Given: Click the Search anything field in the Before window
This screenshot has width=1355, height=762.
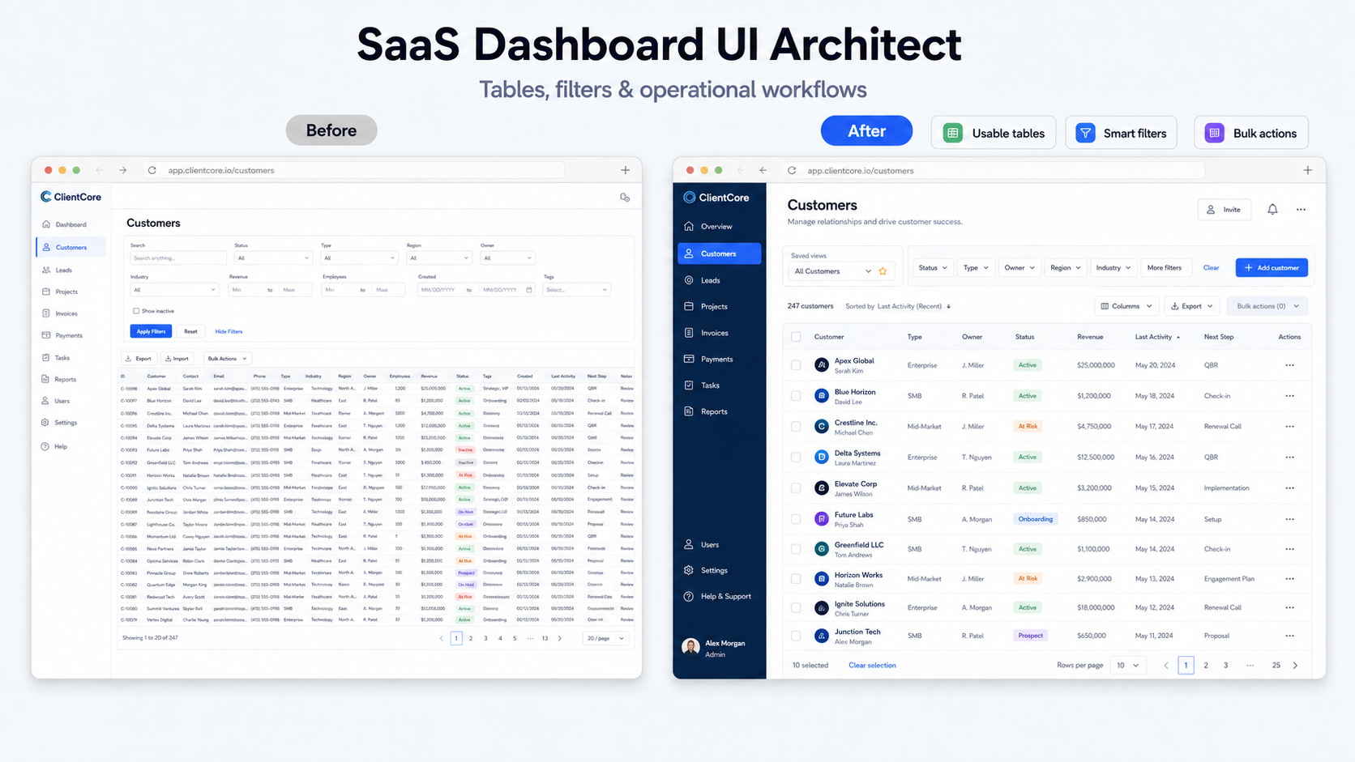Looking at the screenshot, I should click(178, 258).
